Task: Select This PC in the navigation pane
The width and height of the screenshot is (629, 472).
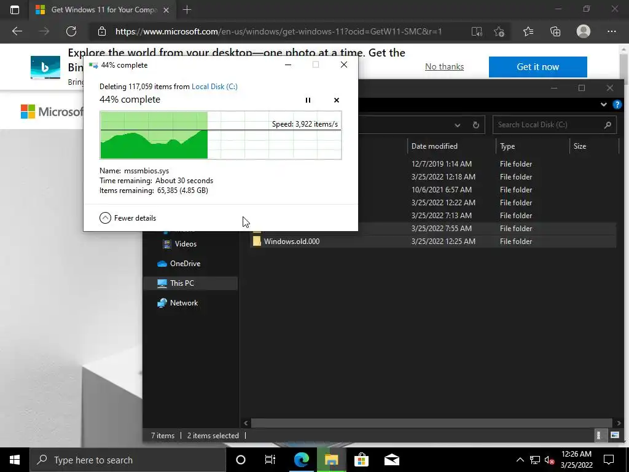Action: click(x=190, y=283)
